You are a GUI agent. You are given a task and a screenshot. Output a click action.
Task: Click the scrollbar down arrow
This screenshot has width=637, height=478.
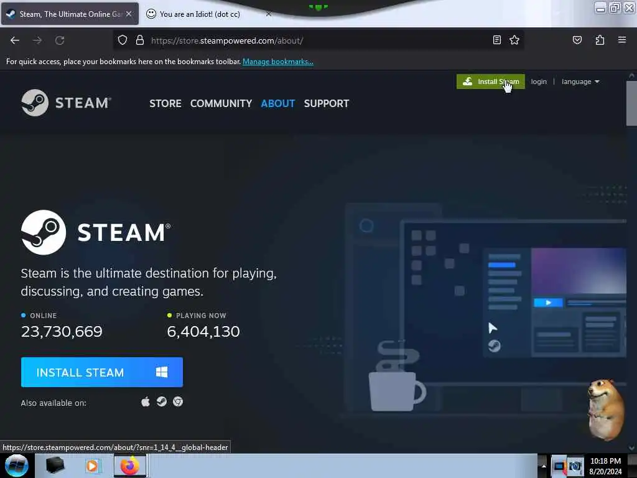(631, 448)
